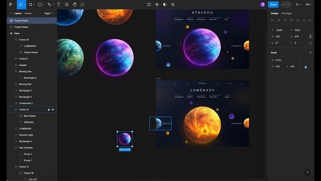Open the Pen tool dropdown arrow

(53, 5)
